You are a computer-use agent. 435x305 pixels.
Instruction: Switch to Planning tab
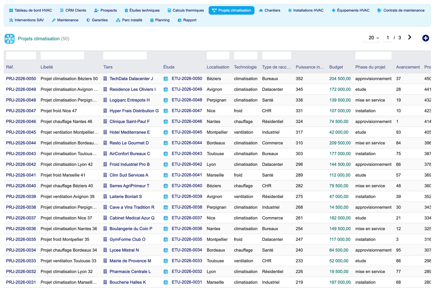pyautogui.click(x=160, y=20)
